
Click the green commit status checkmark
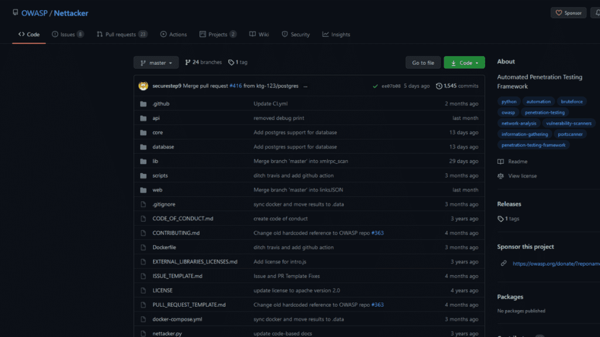[375, 87]
